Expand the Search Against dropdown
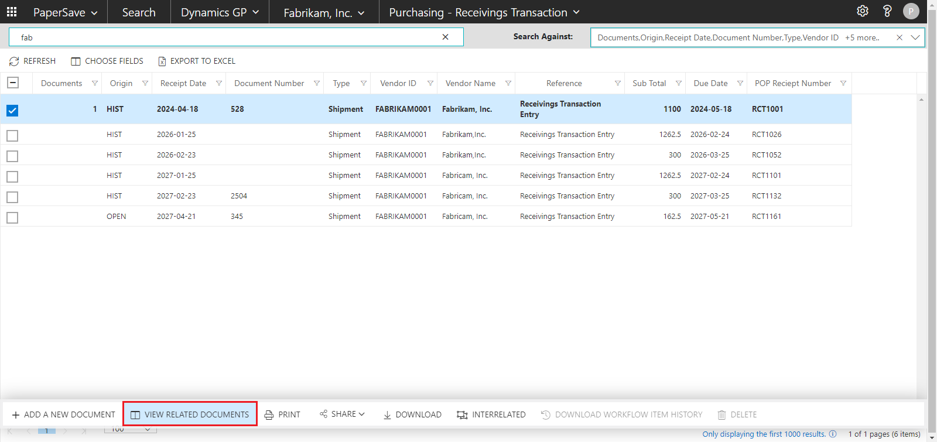 [x=915, y=37]
